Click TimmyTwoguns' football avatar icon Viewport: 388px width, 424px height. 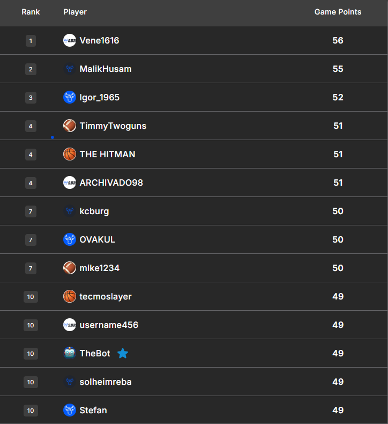70,126
